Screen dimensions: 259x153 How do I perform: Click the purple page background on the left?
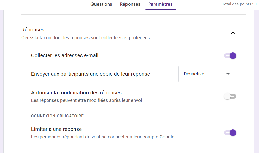(2, 78)
